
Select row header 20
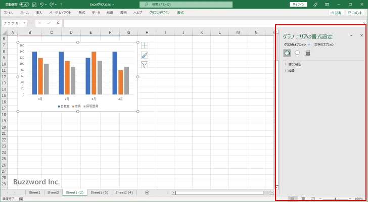[x=4, y=127]
